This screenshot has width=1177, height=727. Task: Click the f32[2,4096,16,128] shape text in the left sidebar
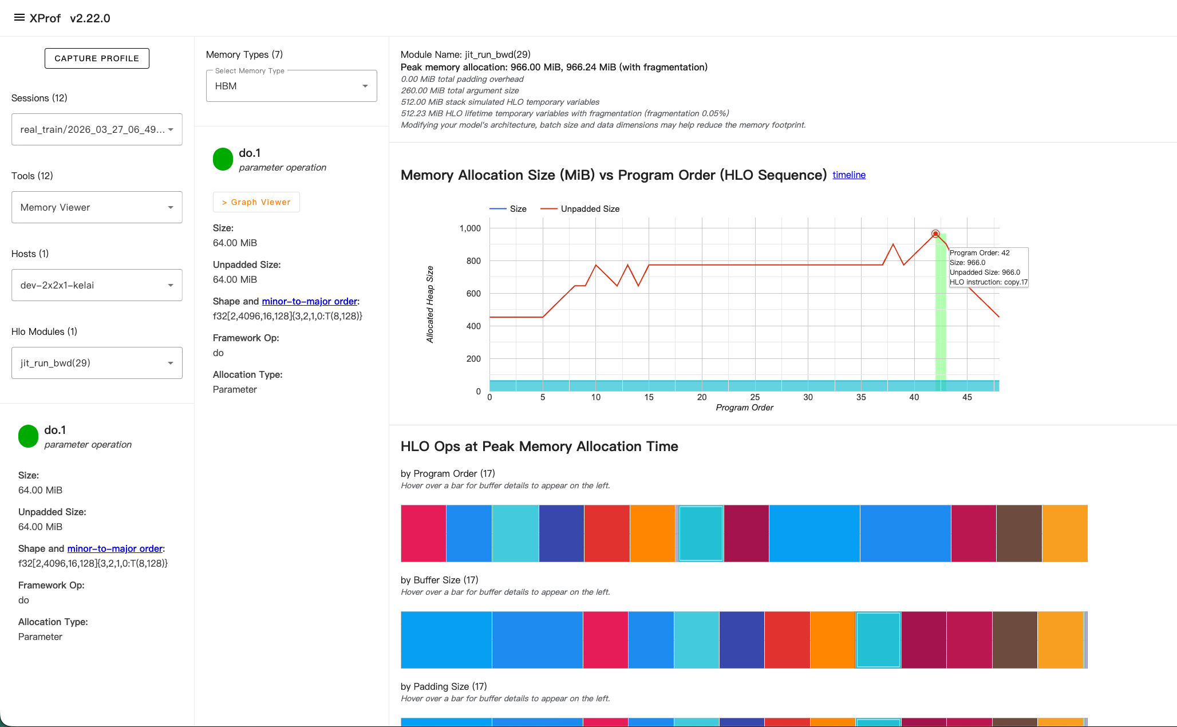(93, 563)
